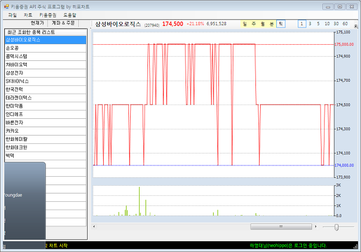The width and height of the screenshot is (361, 252).
Task: Select 삼성전자 in the stock list
Action: [x=45, y=73]
